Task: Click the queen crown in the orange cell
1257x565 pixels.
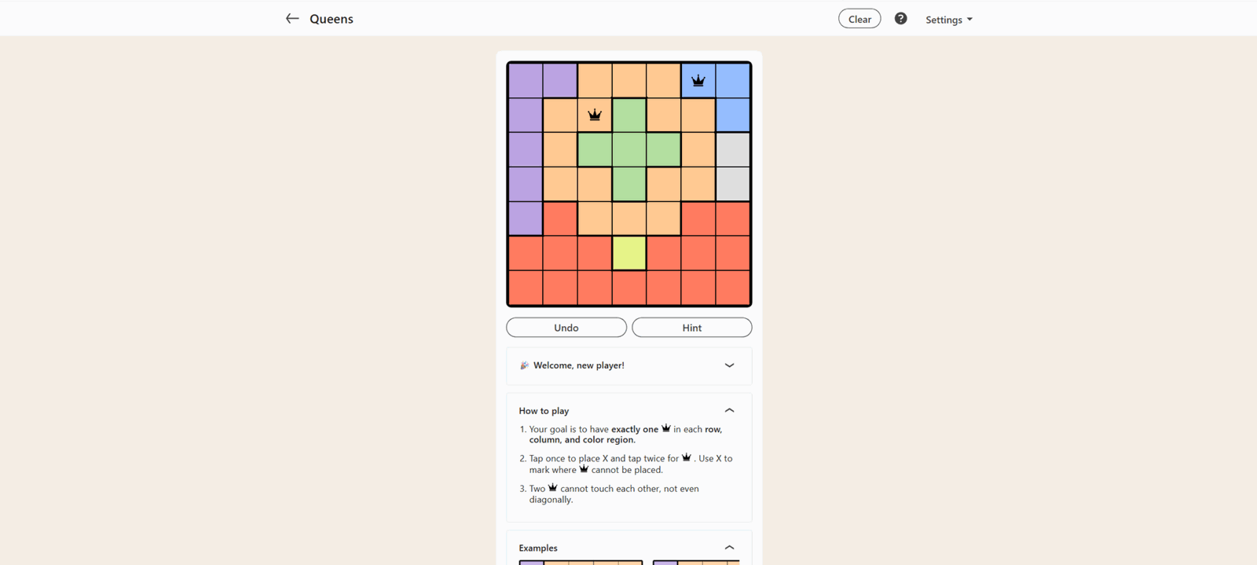Action: coord(595,115)
